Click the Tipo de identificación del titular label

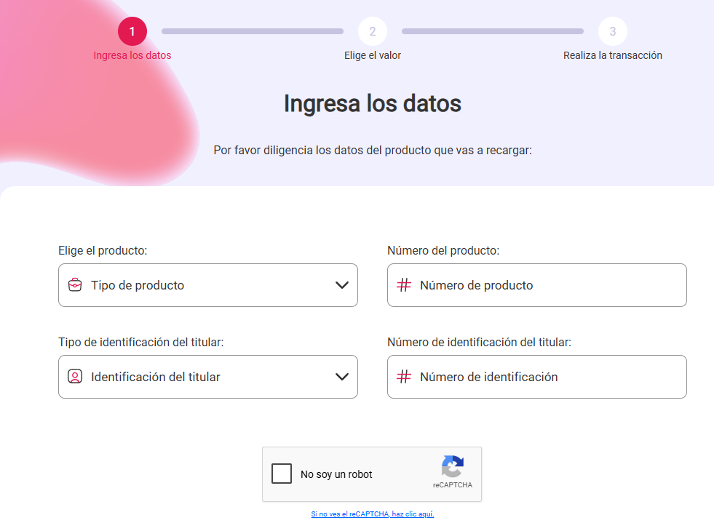tap(140, 342)
